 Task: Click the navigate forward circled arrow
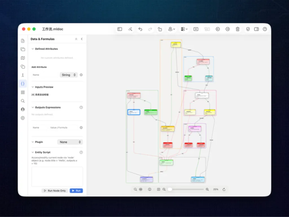tap(228, 29)
